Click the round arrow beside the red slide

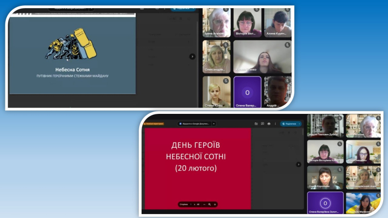pos(298,164)
